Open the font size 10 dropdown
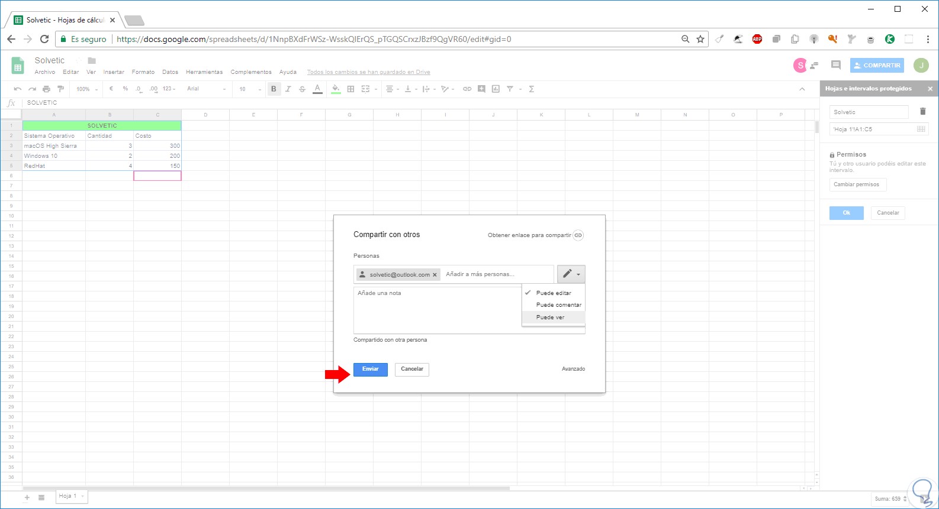This screenshot has width=939, height=509. [250, 89]
